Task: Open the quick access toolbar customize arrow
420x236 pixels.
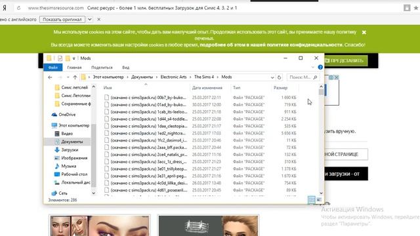Action: (73, 58)
